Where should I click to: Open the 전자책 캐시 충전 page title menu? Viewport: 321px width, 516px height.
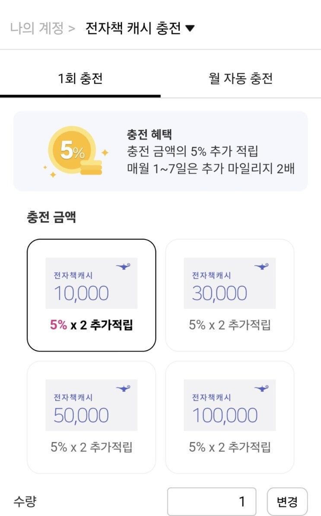coord(133,29)
